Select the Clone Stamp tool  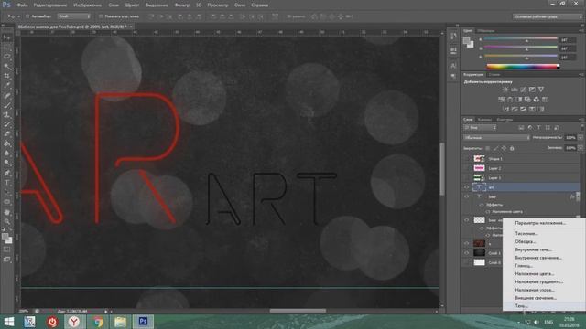(x=6, y=115)
